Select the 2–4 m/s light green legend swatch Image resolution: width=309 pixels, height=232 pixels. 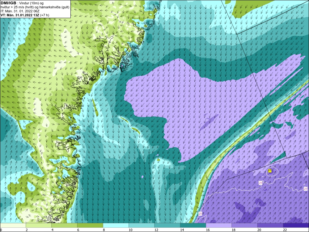pyautogui.click(x=39, y=226)
